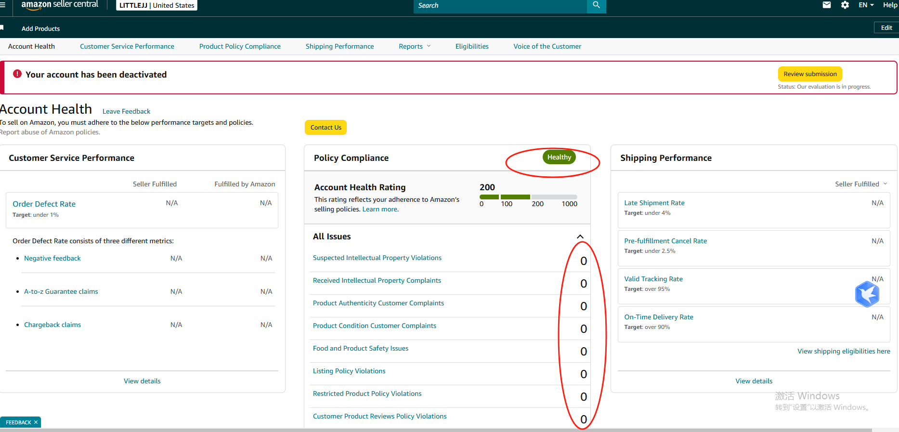This screenshot has height=432, width=899.
Task: Click the Contact Us button
Action: tap(326, 127)
